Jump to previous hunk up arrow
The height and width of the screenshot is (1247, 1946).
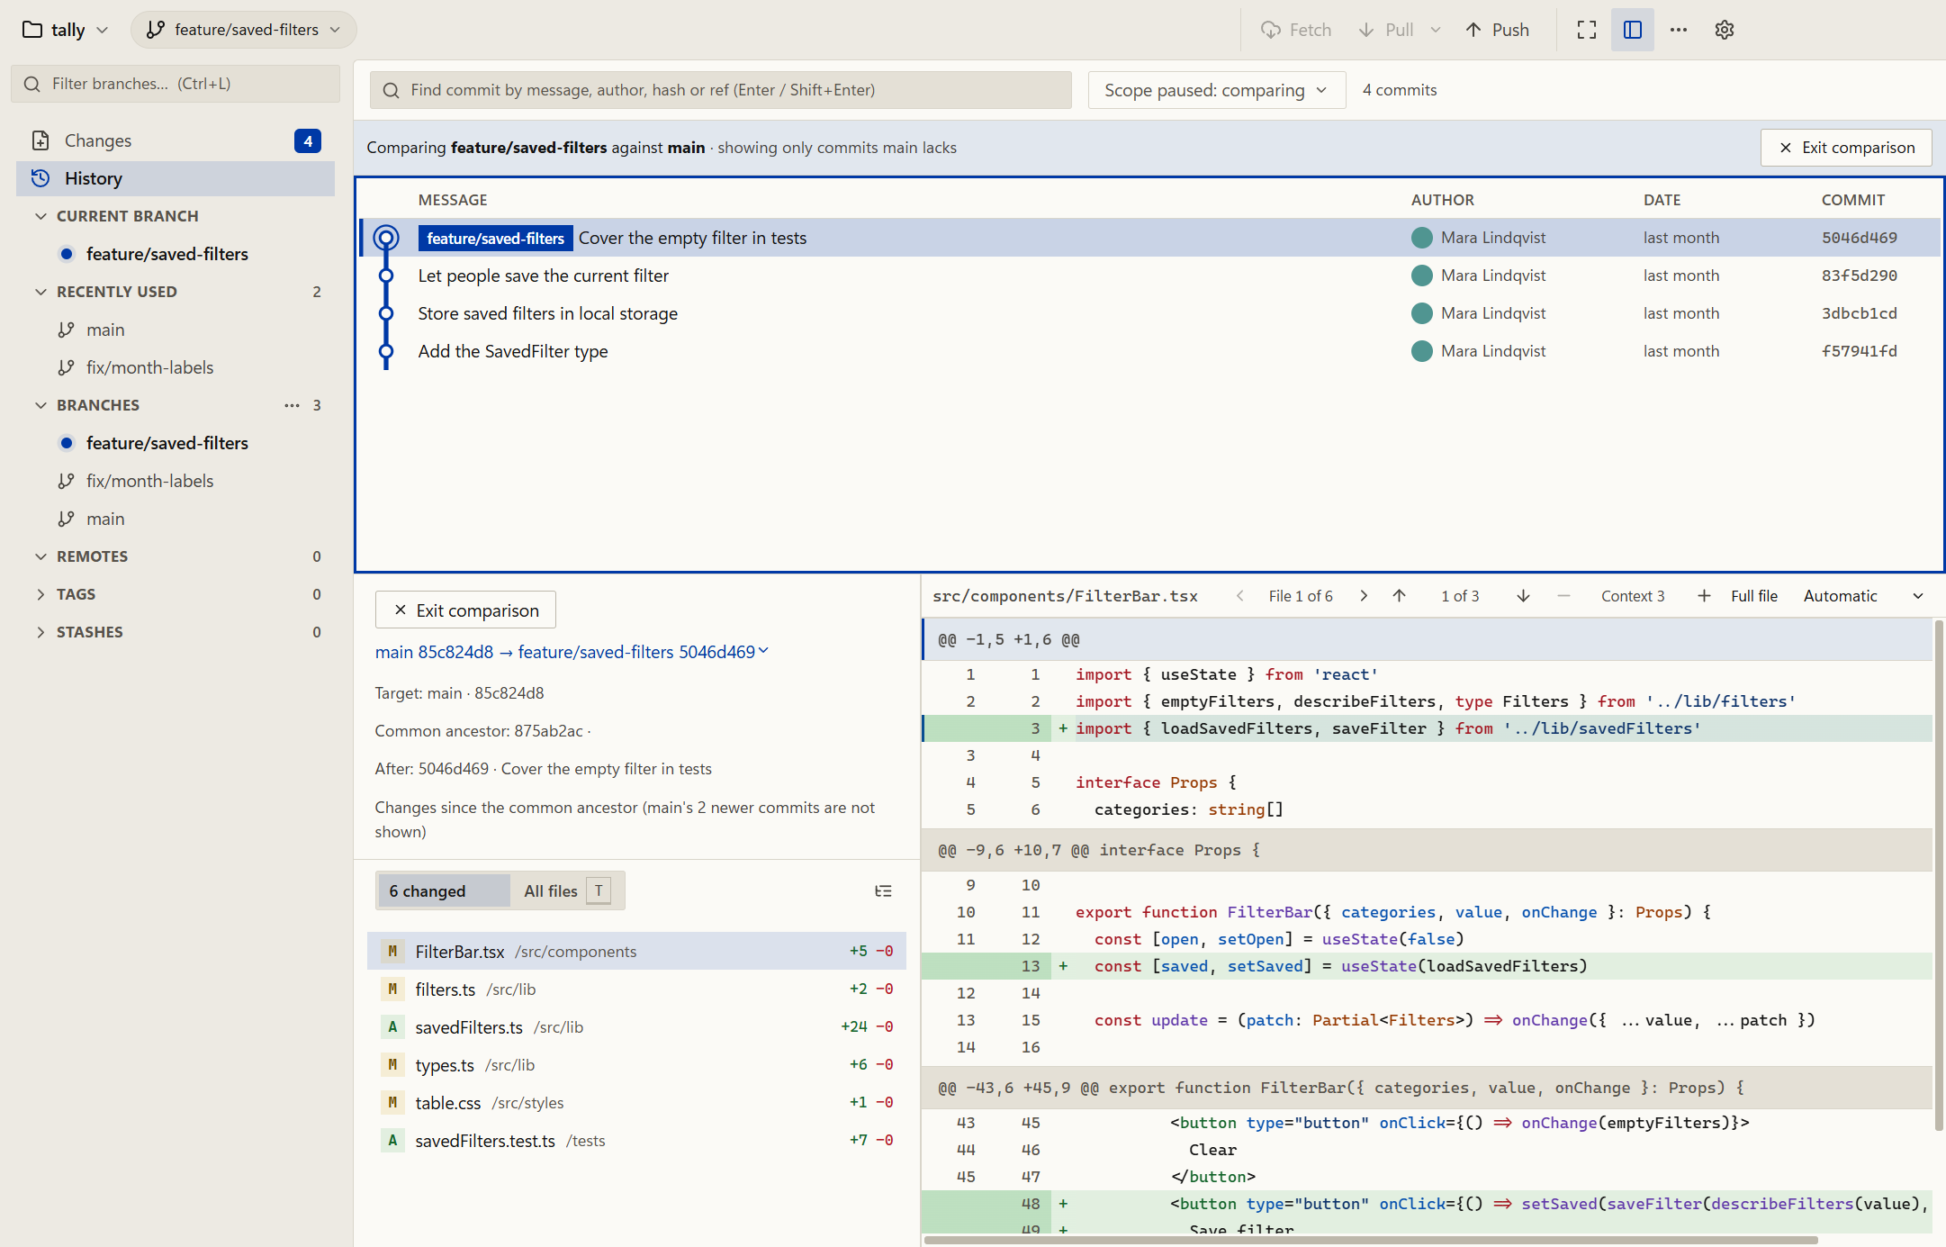(1400, 596)
